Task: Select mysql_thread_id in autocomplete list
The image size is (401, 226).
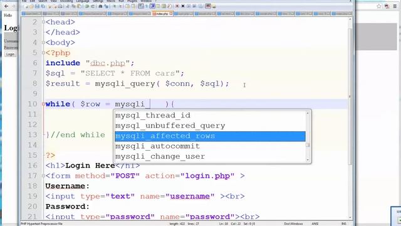Action: click(210, 116)
